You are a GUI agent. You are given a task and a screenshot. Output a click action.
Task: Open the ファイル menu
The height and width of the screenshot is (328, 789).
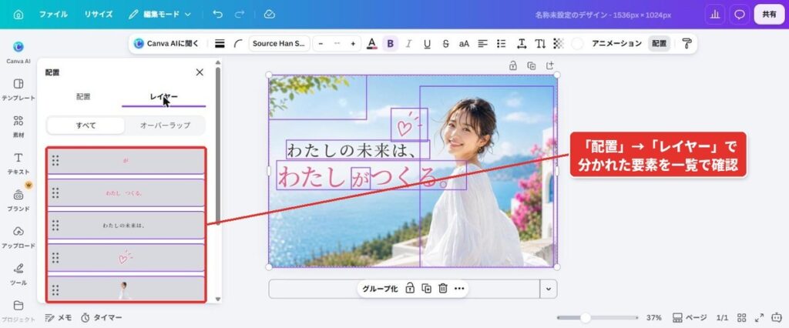pos(53,15)
